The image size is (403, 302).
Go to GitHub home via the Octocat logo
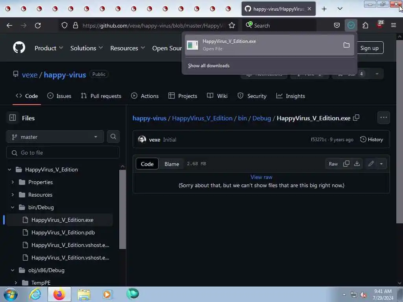(x=19, y=48)
